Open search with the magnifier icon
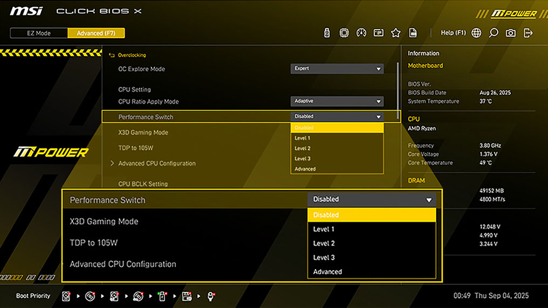Image resolution: width=548 pixels, height=308 pixels. point(494,33)
